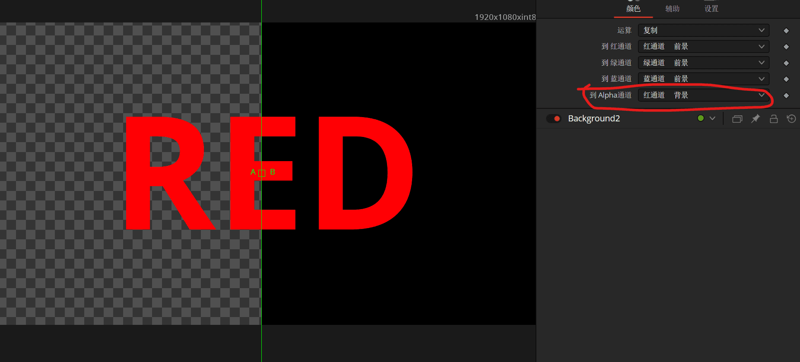Toggle keyframe diamond for 到 红通道
The height and width of the screenshot is (362, 800).
point(786,47)
